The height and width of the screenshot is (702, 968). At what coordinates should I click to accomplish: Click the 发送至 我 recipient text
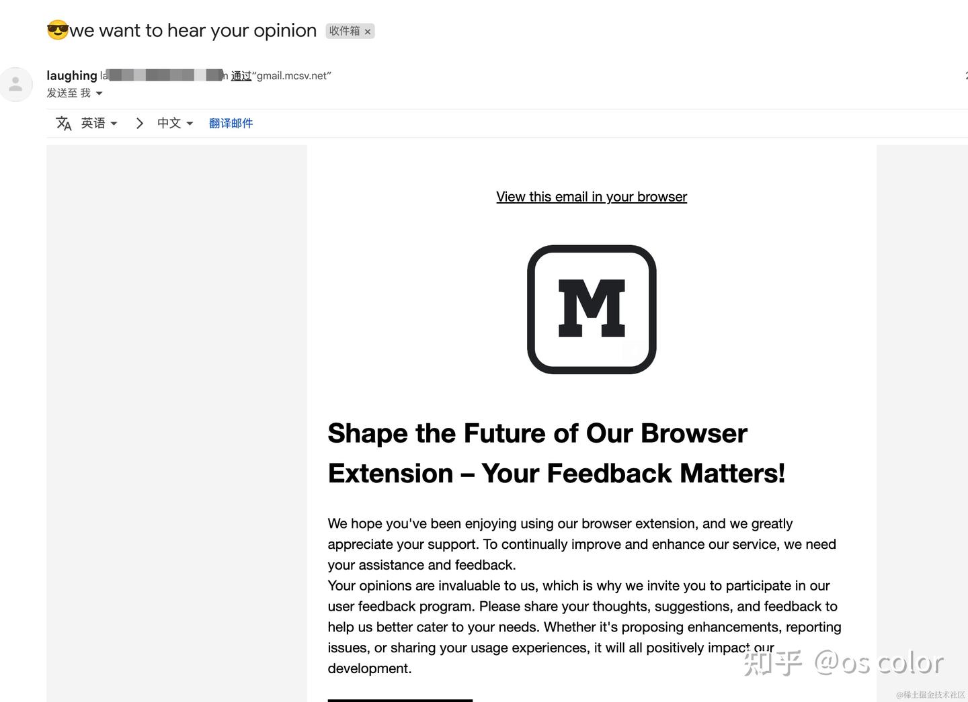tap(68, 93)
